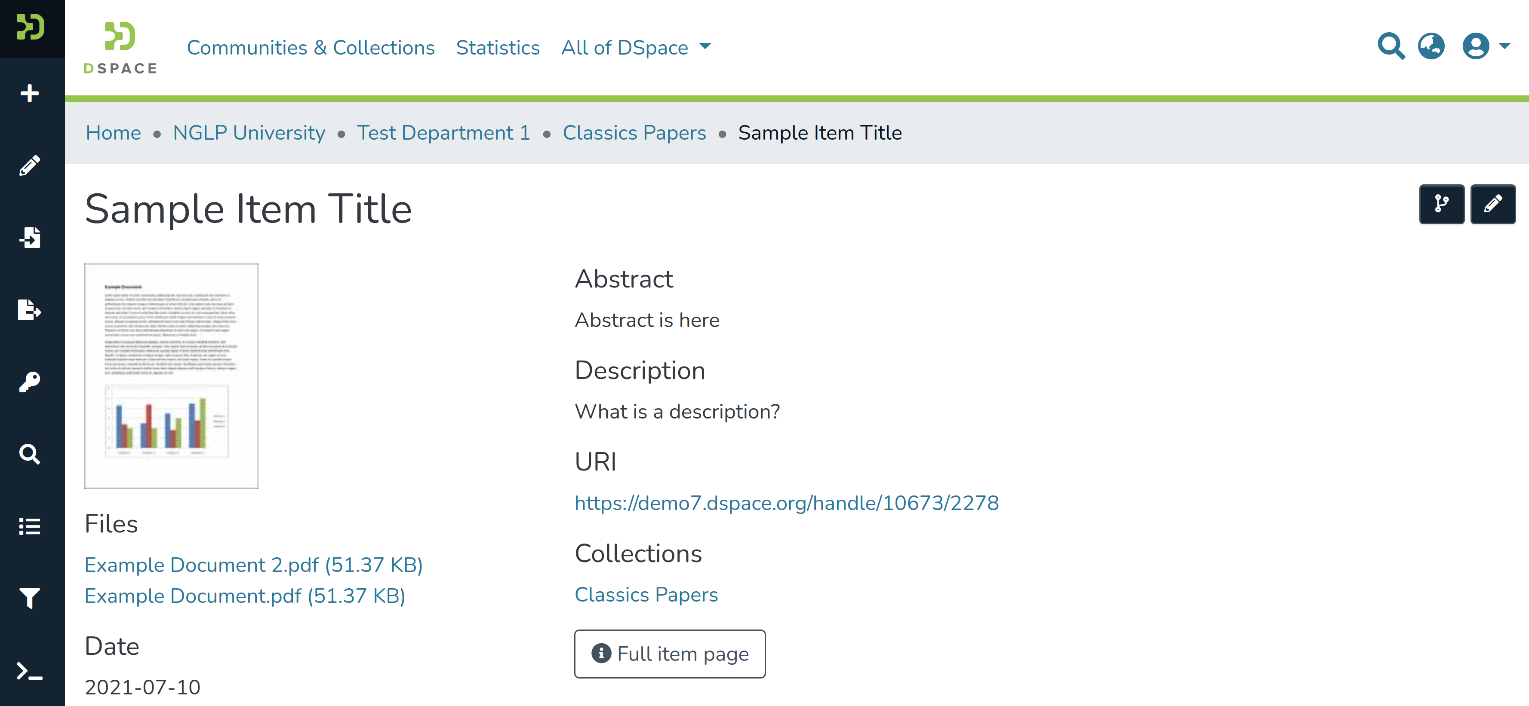This screenshot has height=706, width=1529.
Task: Open Communities & Collections menu
Action: 311,47
